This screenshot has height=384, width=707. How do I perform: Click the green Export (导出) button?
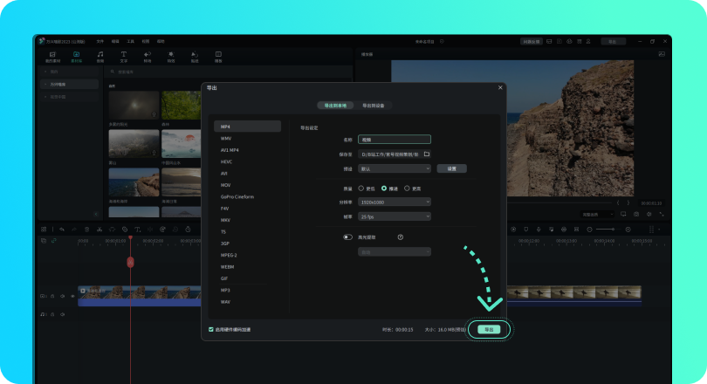(x=489, y=329)
